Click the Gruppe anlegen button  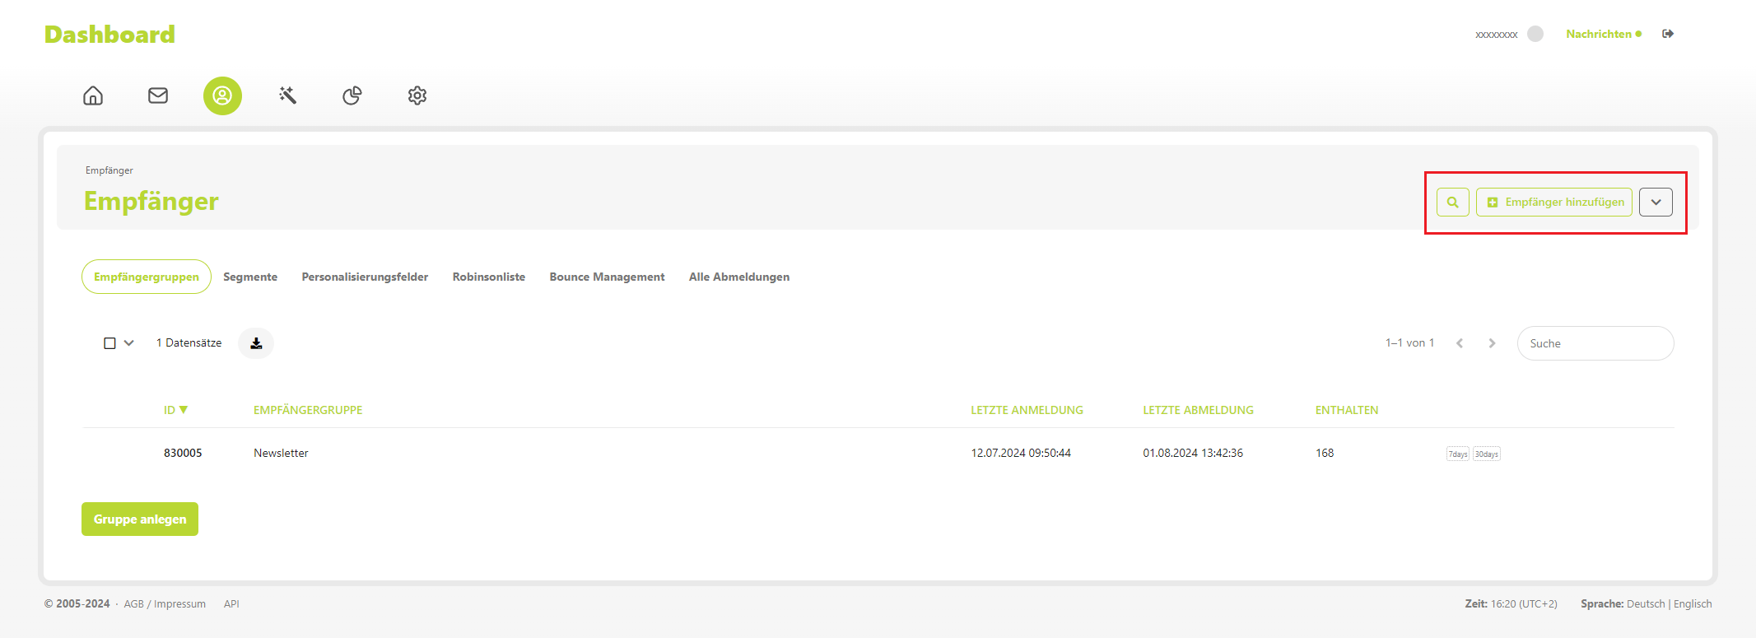[x=140, y=519]
